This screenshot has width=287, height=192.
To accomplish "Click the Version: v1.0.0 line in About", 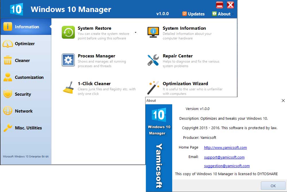I will coord(197,109).
